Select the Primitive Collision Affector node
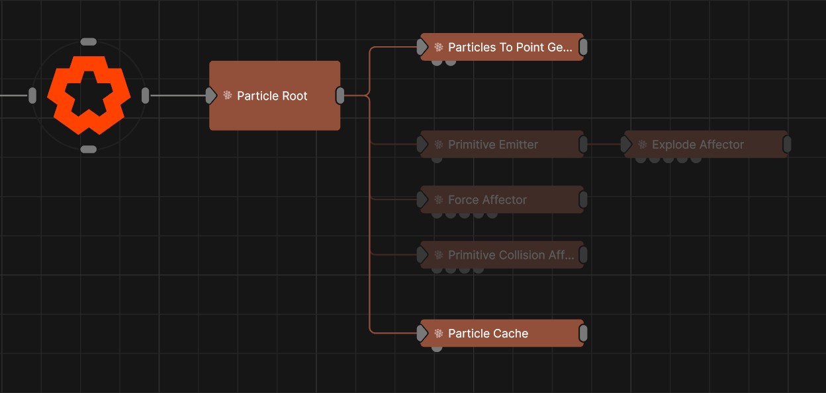826x393 pixels. coord(510,255)
